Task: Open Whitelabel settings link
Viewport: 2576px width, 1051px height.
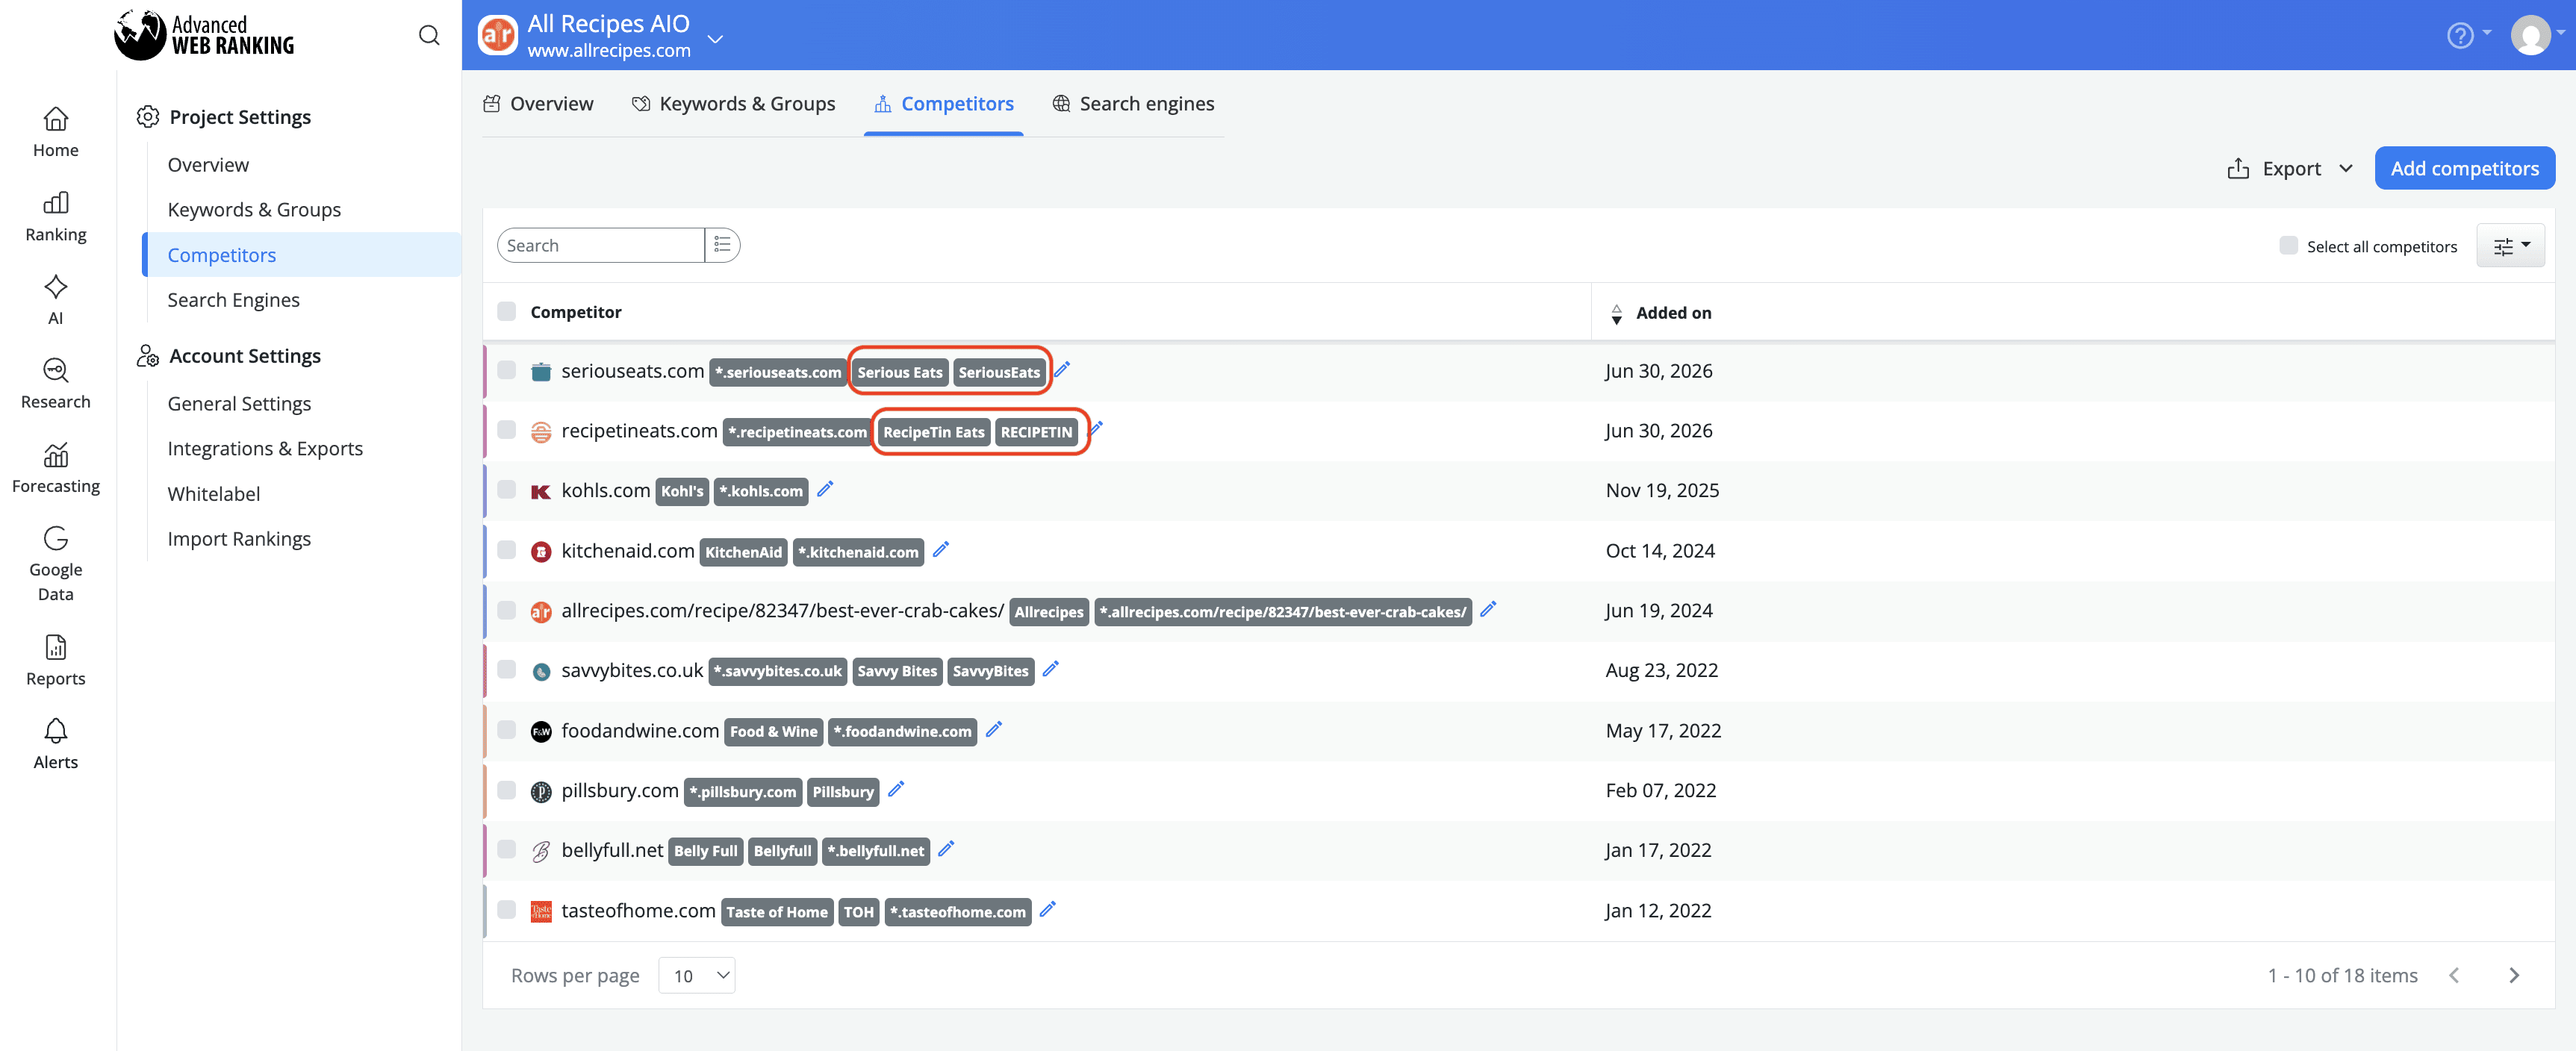Action: (214, 494)
